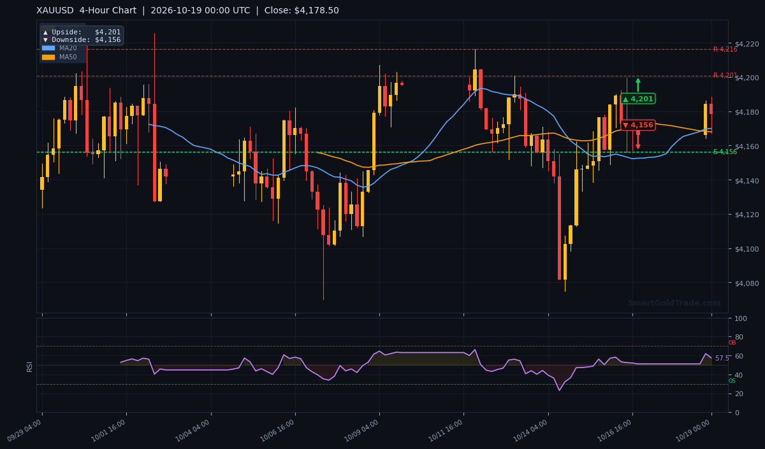
Task: Click the RSI axis 20 label
Action: point(739,394)
